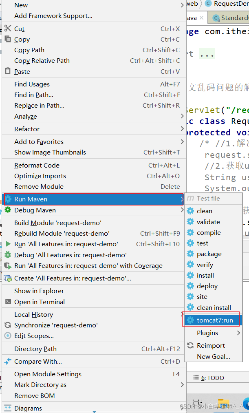Click the gear icon beside tomcat7:run
Viewport: 249px width, 413px height.
pyautogui.click(x=190, y=320)
